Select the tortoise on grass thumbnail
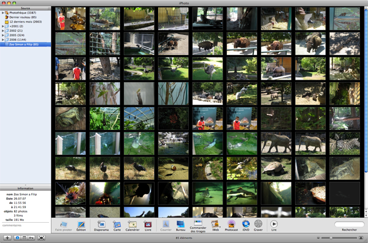368x243 pixels. pyautogui.click(x=276, y=168)
